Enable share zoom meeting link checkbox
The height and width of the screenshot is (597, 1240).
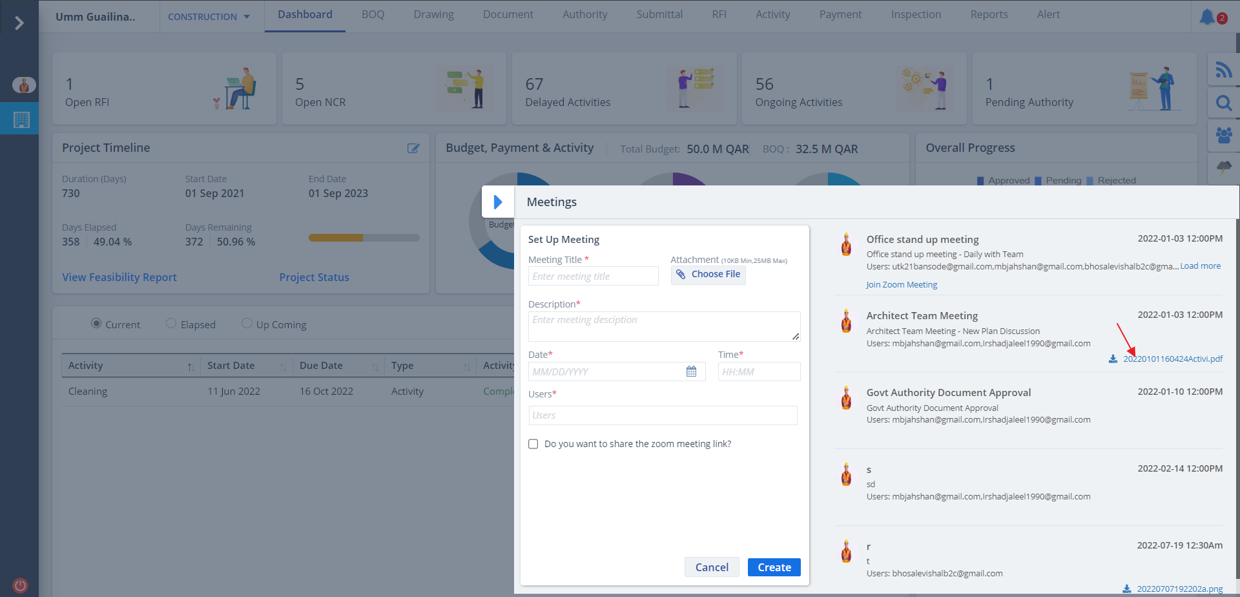click(x=533, y=444)
